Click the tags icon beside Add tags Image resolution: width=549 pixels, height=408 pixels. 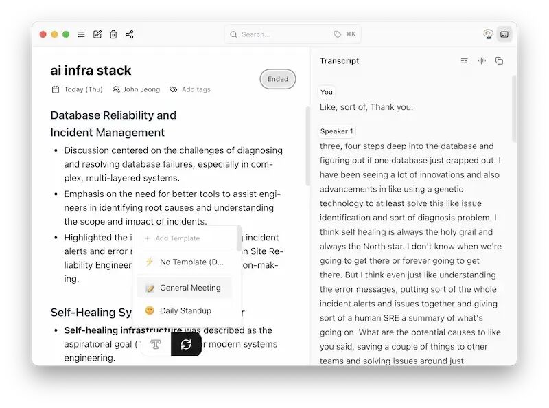(174, 89)
